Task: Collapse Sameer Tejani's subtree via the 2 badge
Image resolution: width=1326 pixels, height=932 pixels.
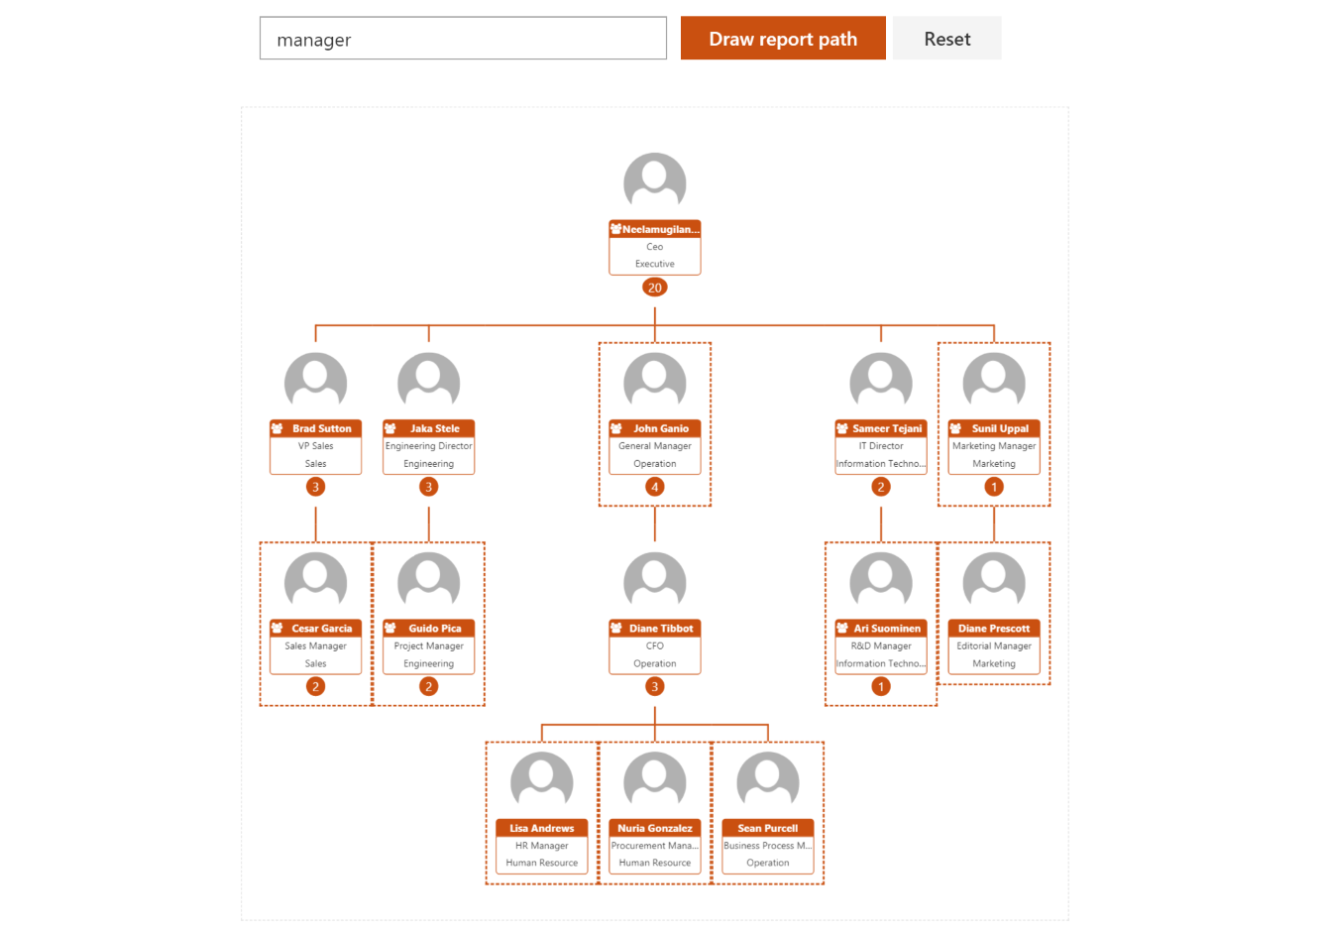Action: pos(880,487)
